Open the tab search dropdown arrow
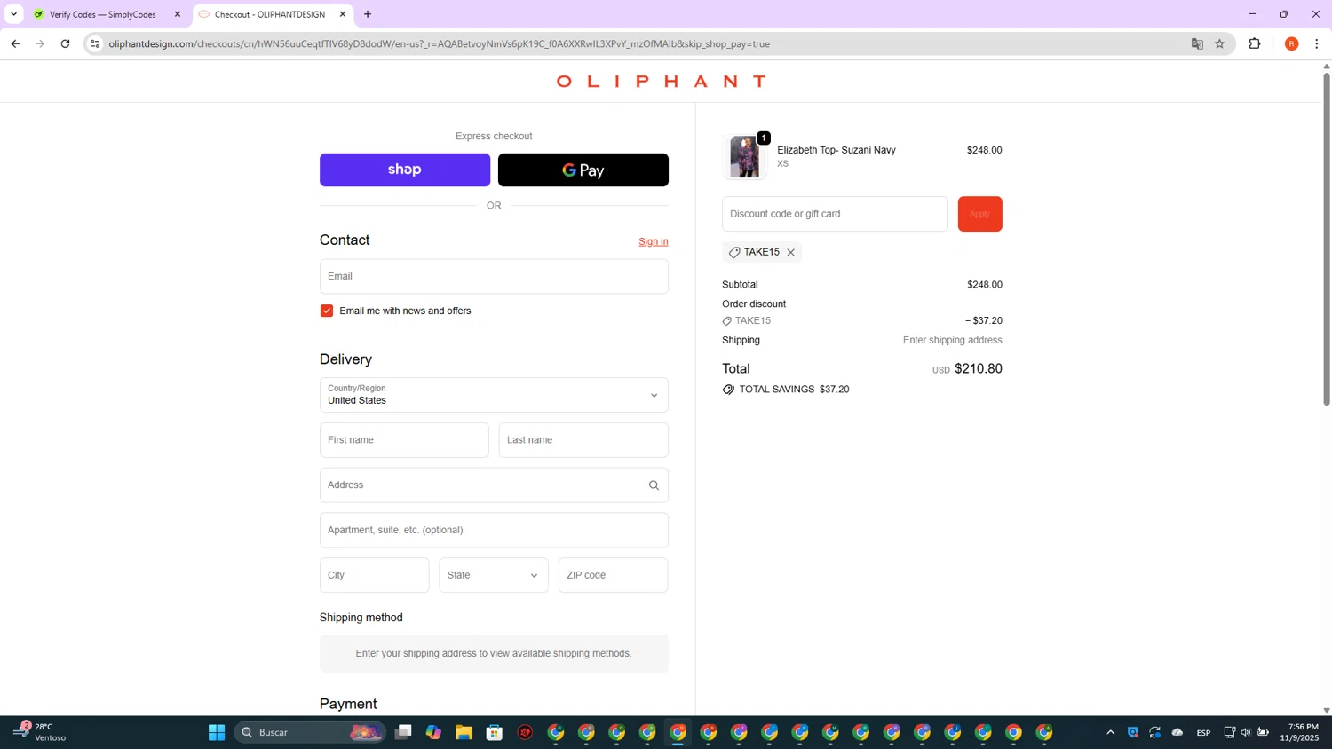The height and width of the screenshot is (749, 1332). coord(13,14)
